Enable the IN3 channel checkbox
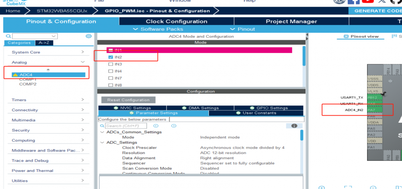402x189 pixels. (x=111, y=64)
